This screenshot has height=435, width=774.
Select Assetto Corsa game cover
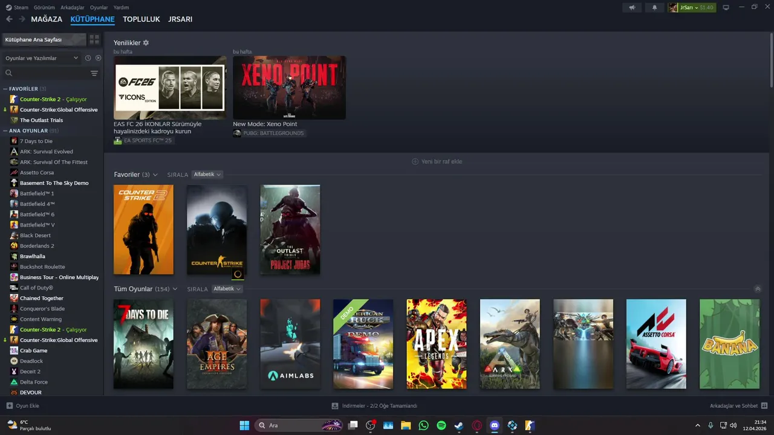[x=656, y=344]
